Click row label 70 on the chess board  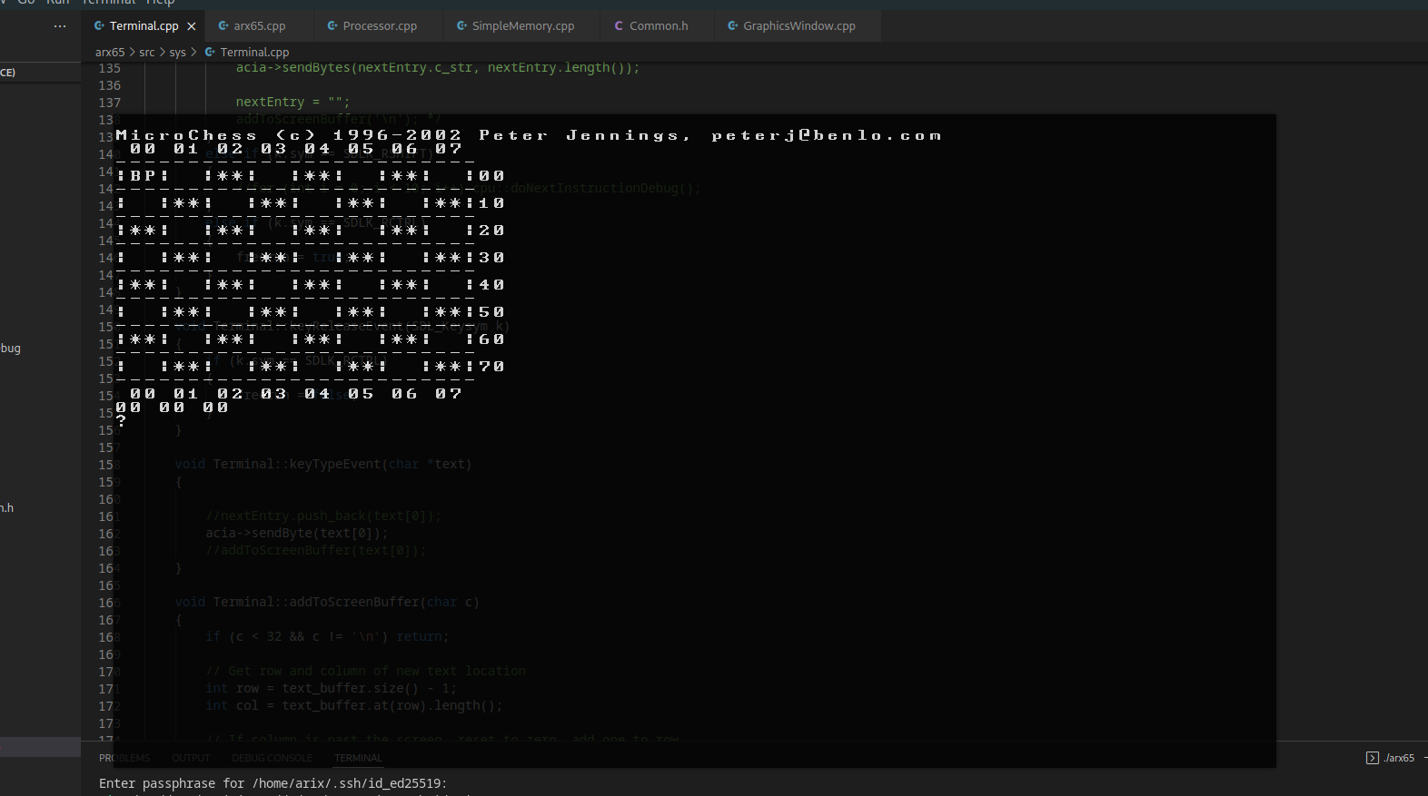[491, 367]
